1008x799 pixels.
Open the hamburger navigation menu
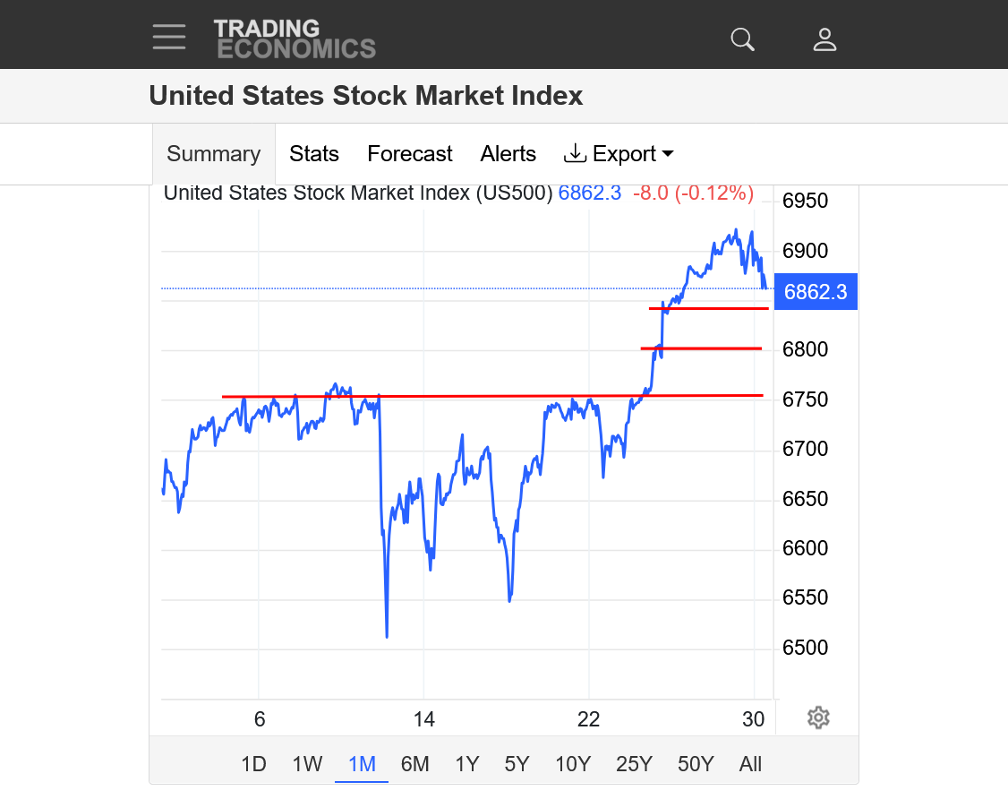point(169,37)
